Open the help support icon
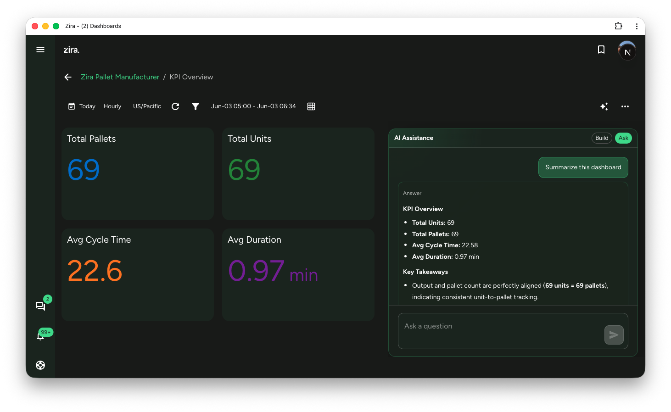This screenshot has height=412, width=671. pos(40,365)
